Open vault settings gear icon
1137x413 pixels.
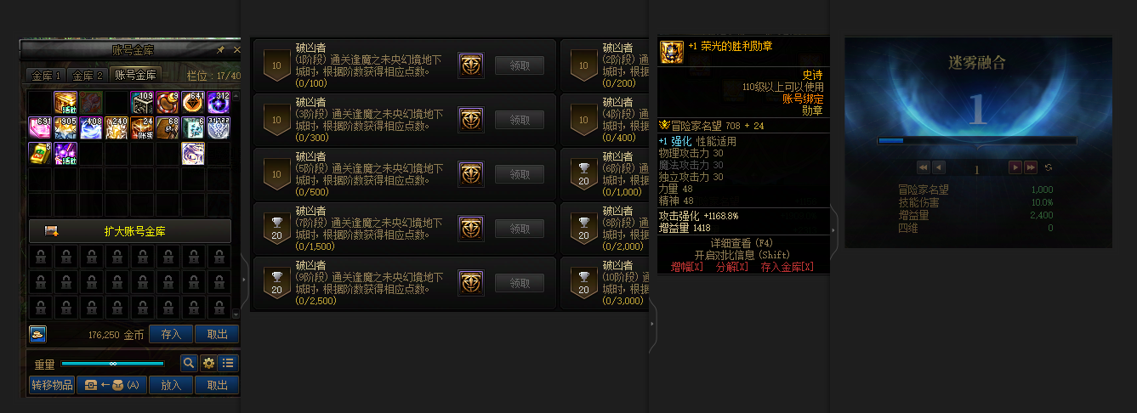(208, 363)
